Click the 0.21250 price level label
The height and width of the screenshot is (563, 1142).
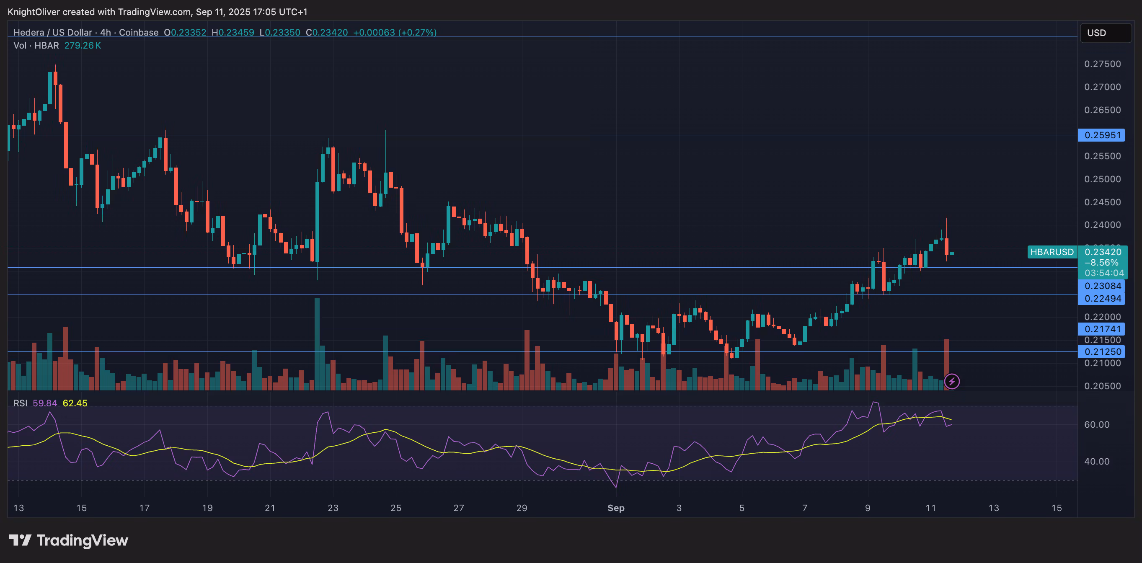(x=1103, y=351)
